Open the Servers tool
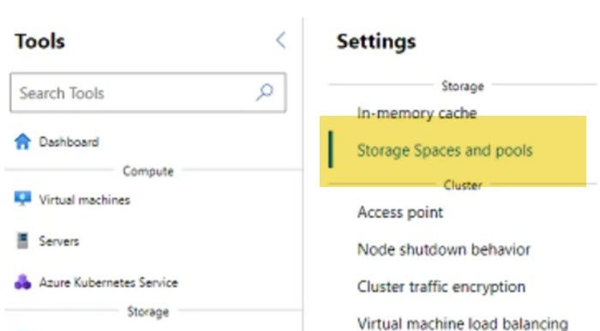 [59, 241]
